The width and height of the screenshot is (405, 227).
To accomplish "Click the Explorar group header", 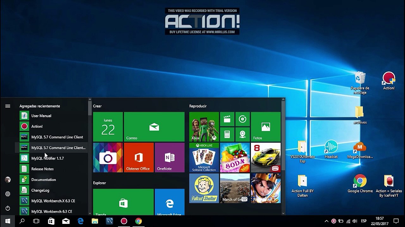I will coord(99,183).
